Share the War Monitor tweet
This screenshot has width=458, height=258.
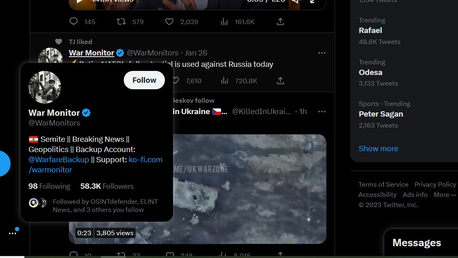click(x=280, y=81)
